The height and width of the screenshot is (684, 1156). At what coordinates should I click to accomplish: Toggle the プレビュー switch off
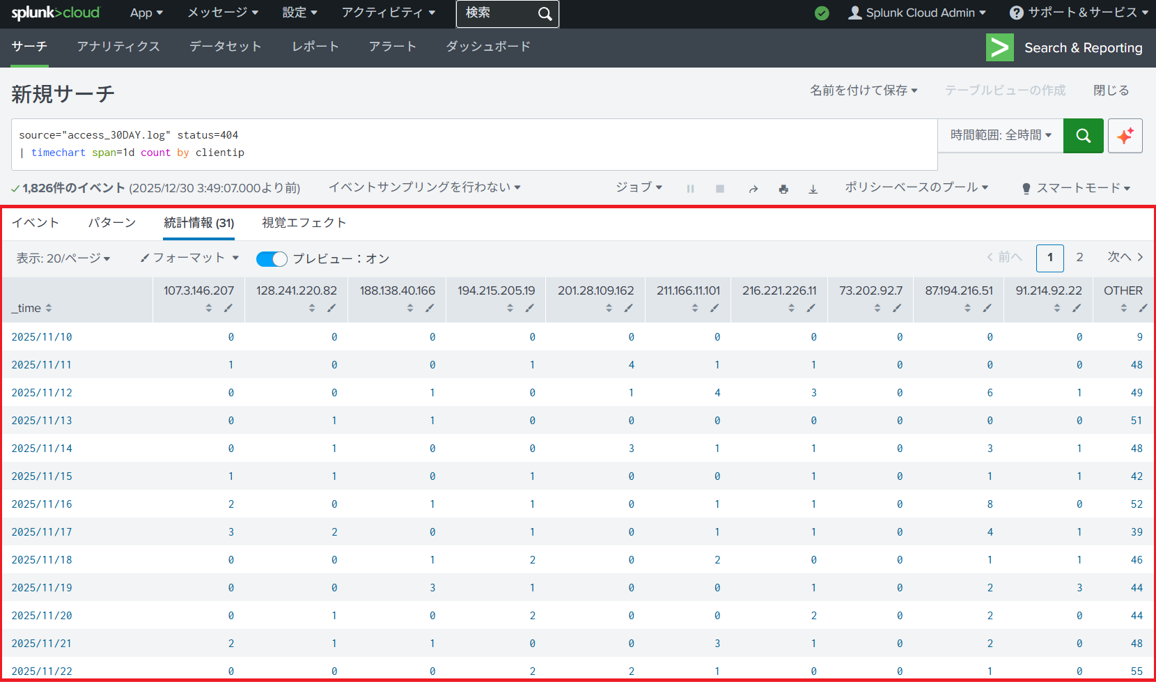pyautogui.click(x=272, y=259)
